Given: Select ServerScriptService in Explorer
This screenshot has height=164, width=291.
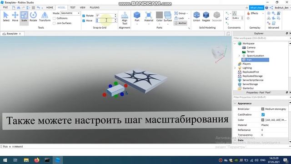Looking at the screenshot, I should (x=253, y=80).
